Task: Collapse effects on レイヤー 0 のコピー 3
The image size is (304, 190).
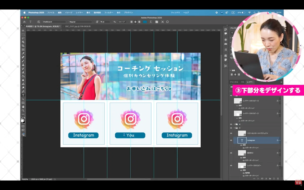Action: [280, 101]
